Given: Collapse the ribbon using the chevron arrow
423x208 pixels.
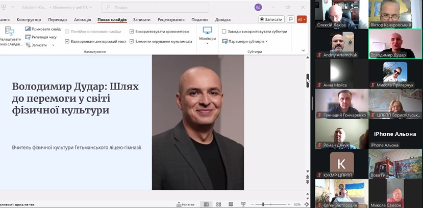Looking at the screenshot, I should 304,50.
